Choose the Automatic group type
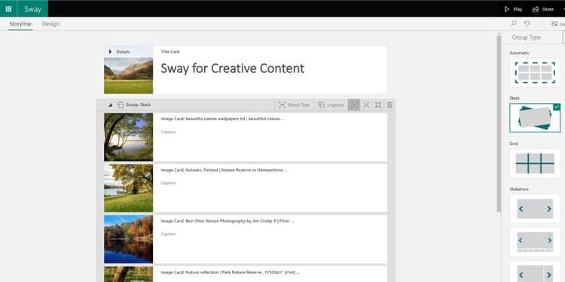The width and height of the screenshot is (565, 282). point(535,73)
